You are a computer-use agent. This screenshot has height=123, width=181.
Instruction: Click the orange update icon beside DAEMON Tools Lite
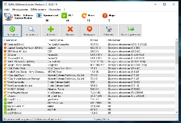point(5,61)
